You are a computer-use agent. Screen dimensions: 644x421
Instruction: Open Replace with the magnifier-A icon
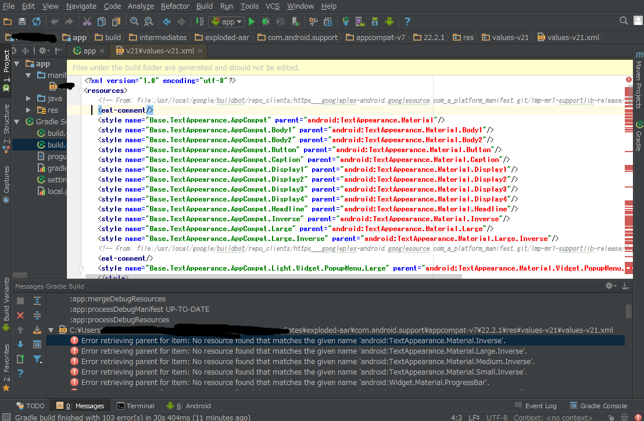coord(149,21)
